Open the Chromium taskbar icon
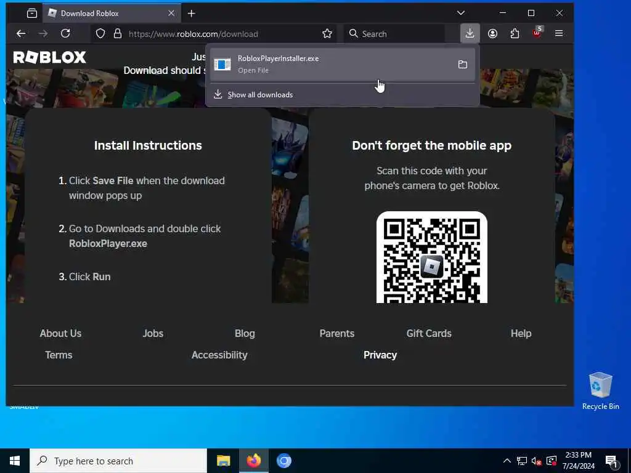The width and height of the screenshot is (631, 473). (283, 461)
